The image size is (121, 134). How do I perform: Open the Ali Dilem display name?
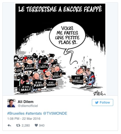(x=26, y=102)
